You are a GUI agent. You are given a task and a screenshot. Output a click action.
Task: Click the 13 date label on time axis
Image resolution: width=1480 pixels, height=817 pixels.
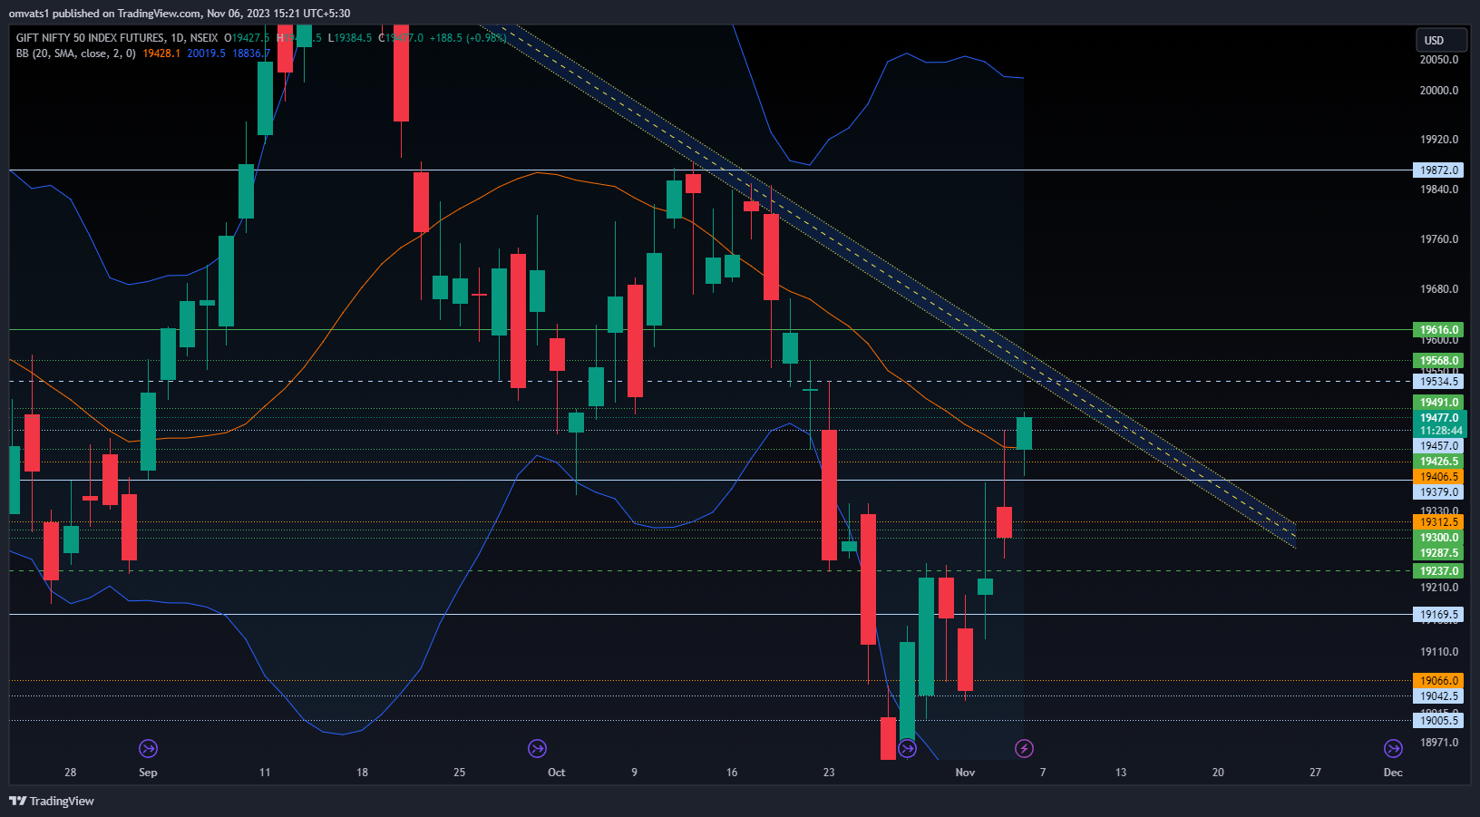(x=1121, y=773)
